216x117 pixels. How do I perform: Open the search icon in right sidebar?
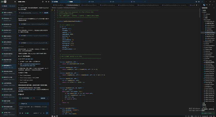pyautogui.click(x=207, y=5)
